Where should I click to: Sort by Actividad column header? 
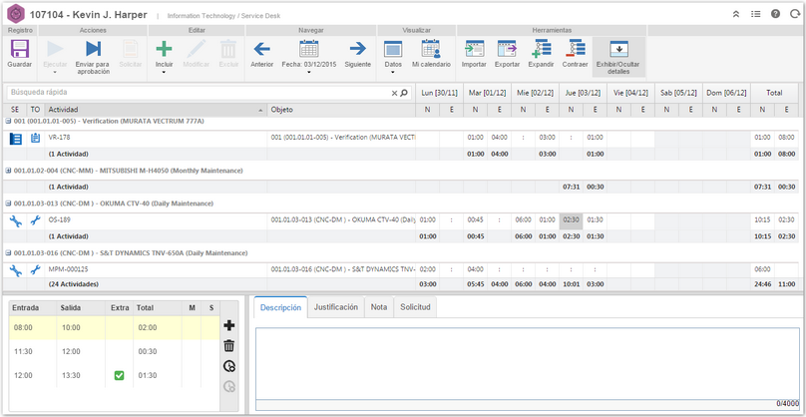(156, 110)
